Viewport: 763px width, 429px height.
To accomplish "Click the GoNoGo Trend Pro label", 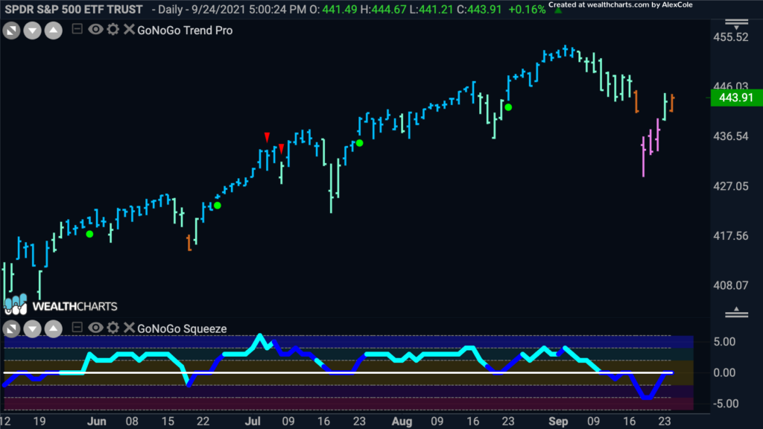I will point(185,30).
